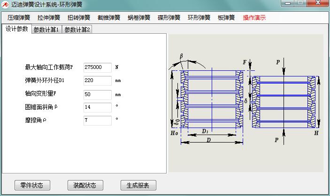Click the 生成报表 button

[138, 185]
